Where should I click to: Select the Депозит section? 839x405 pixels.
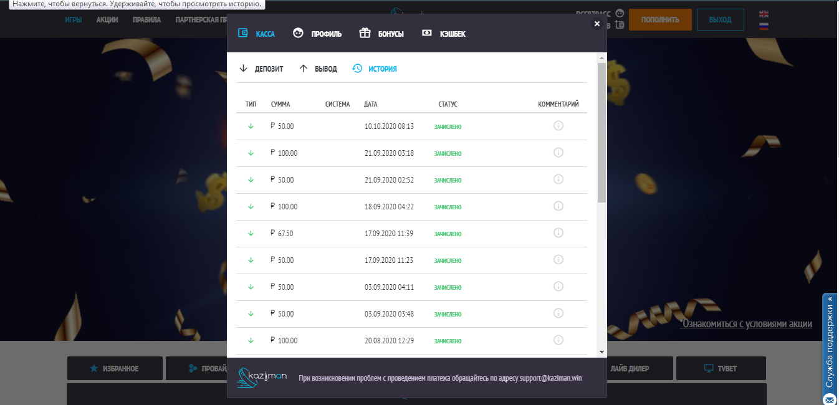[x=261, y=69]
